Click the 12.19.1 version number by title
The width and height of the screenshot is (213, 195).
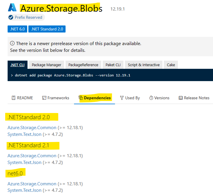tap(118, 9)
